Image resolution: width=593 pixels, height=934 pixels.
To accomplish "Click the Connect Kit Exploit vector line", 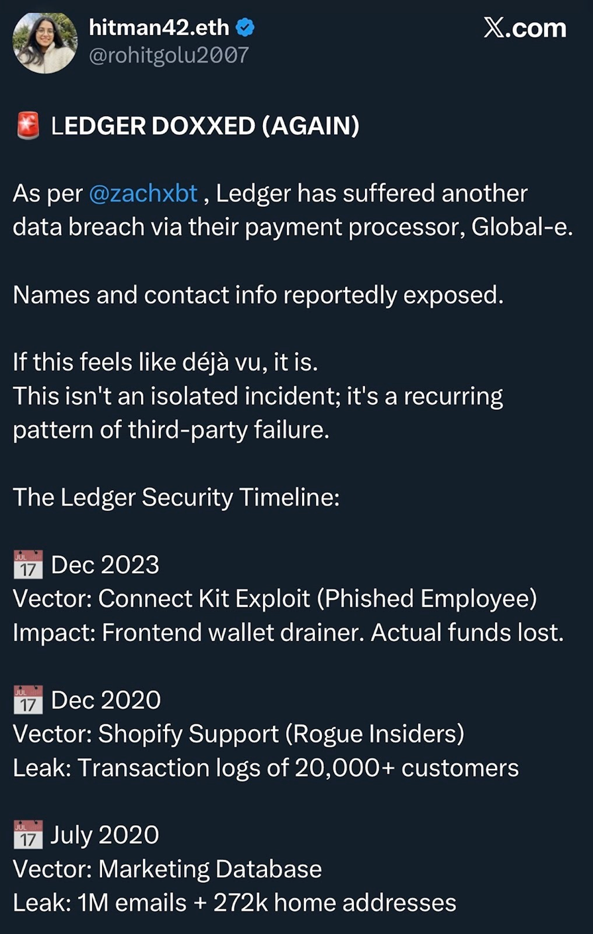I will click(x=275, y=598).
